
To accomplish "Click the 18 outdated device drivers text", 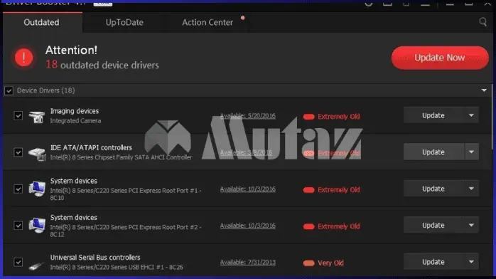I will tap(102, 65).
